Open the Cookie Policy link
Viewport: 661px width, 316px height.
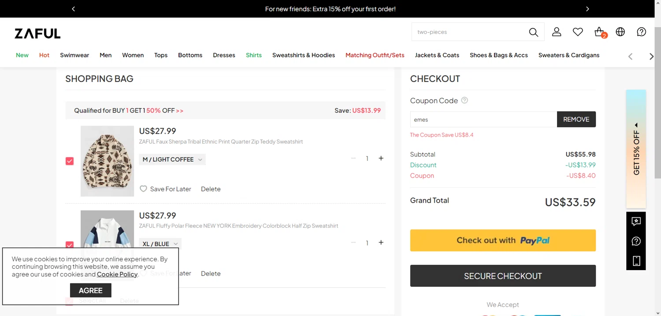[x=117, y=274]
